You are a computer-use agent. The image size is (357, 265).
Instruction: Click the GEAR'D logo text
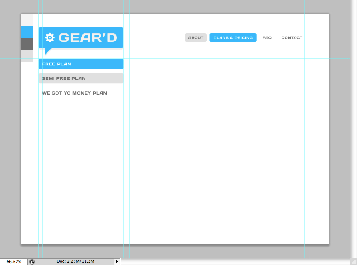tap(88, 38)
